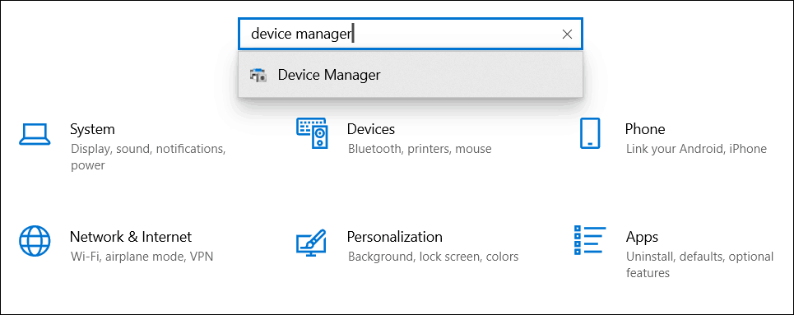Viewport: 794px width, 315px height.
Task: Click the Phone icon
Action: click(x=589, y=133)
